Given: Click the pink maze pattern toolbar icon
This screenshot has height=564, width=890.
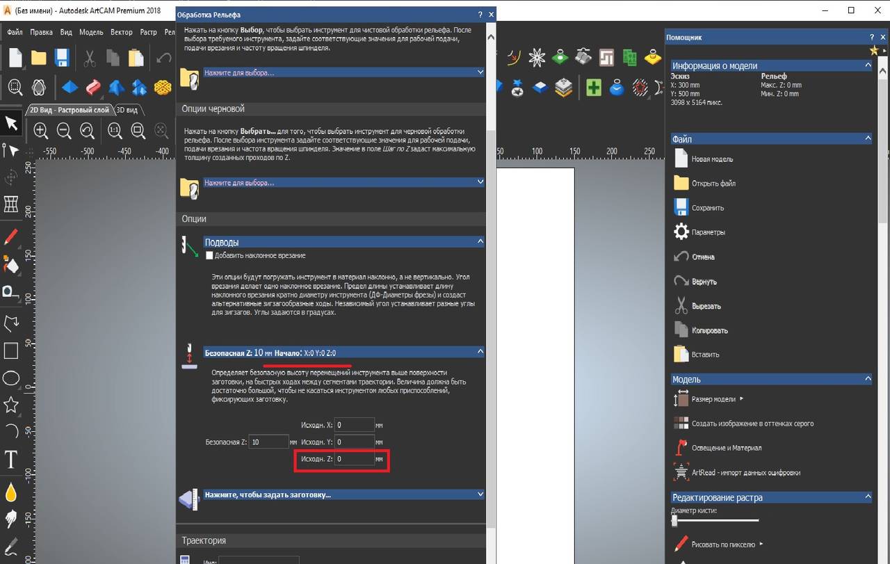Looking at the screenshot, I should pyautogui.click(x=606, y=58).
